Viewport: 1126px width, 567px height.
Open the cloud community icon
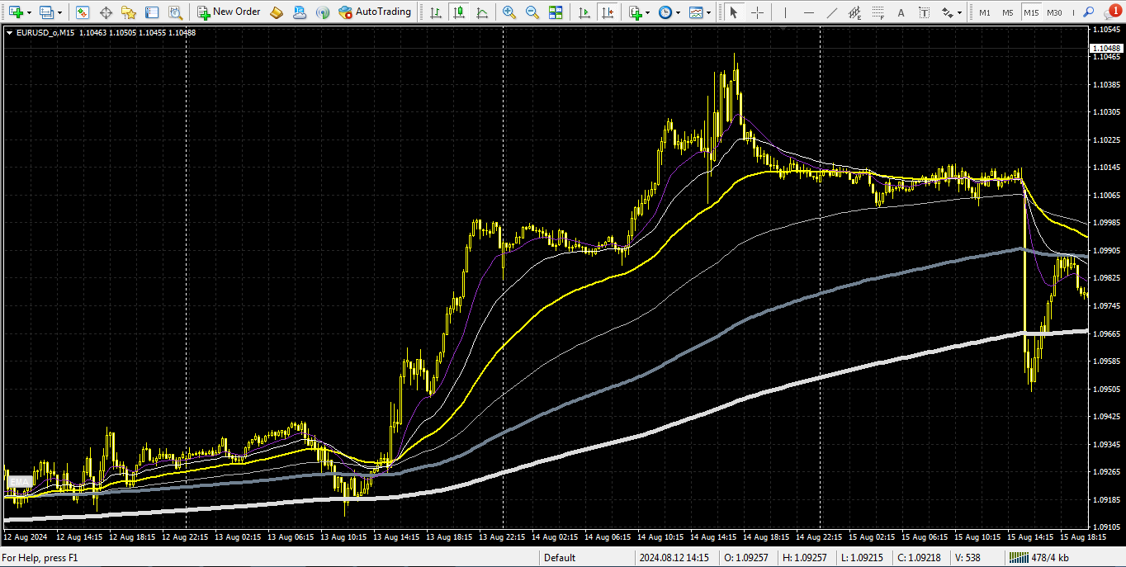click(x=300, y=12)
